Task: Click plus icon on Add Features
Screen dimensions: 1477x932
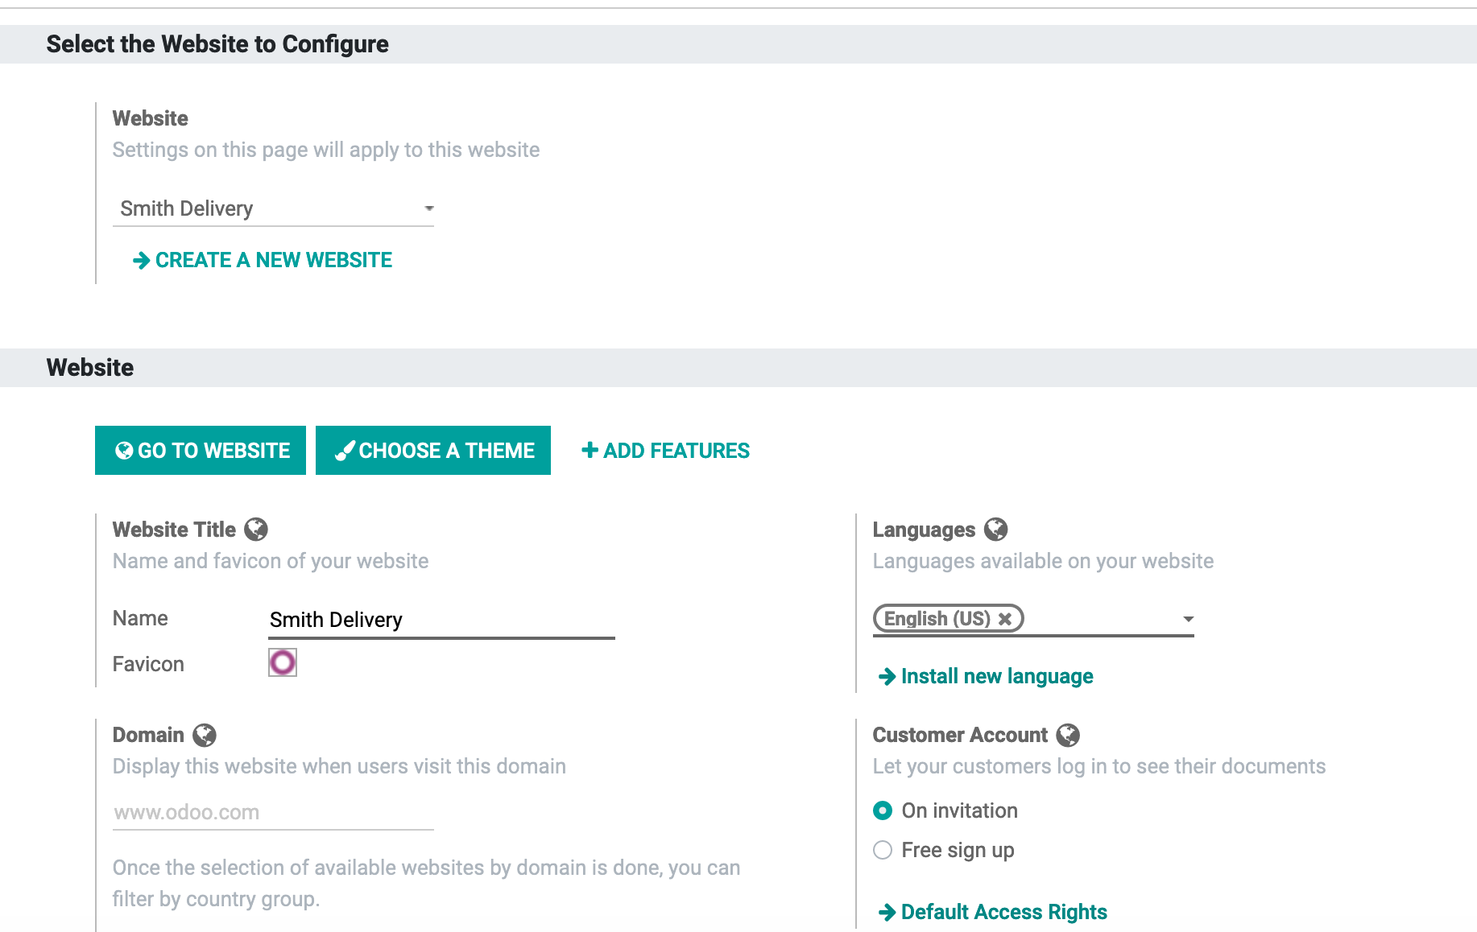Action: pos(590,450)
